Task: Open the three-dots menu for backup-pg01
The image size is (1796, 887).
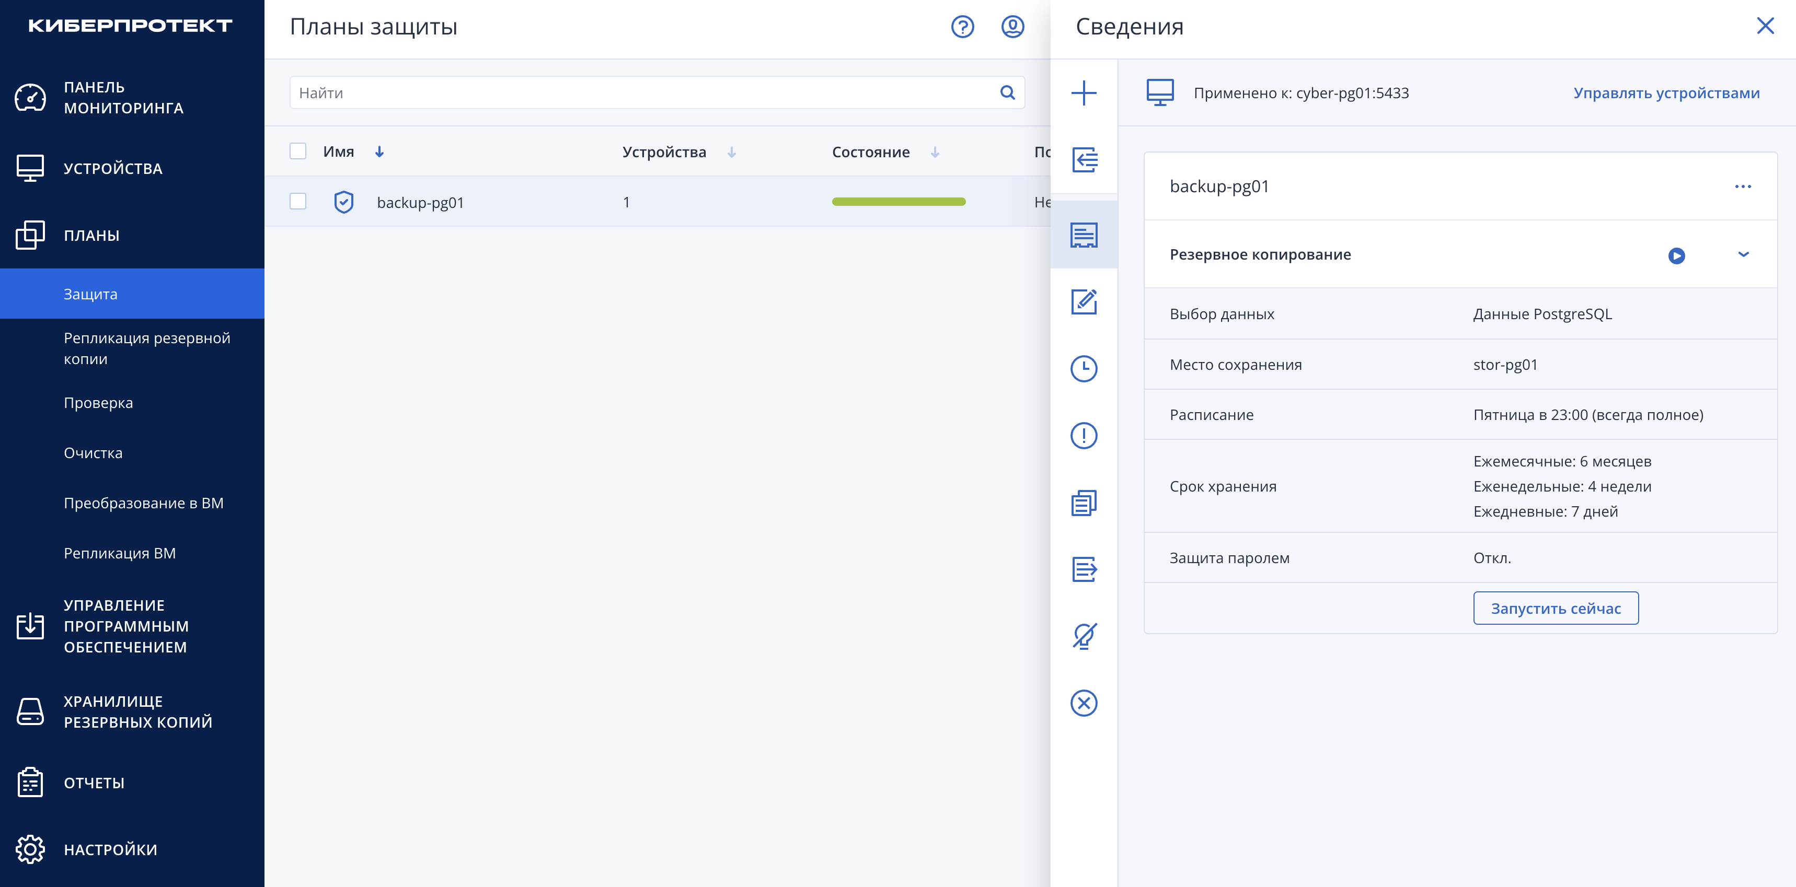Action: pyautogui.click(x=1742, y=186)
